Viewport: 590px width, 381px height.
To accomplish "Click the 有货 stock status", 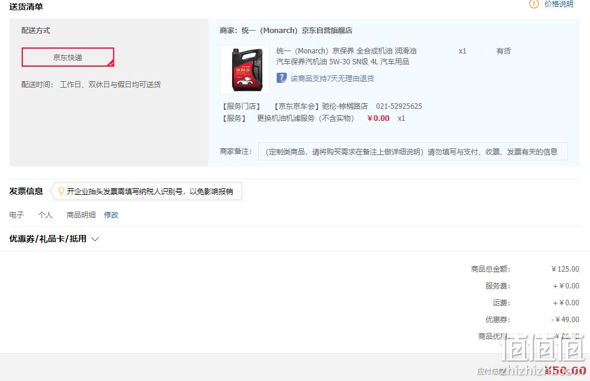I will click(x=503, y=50).
